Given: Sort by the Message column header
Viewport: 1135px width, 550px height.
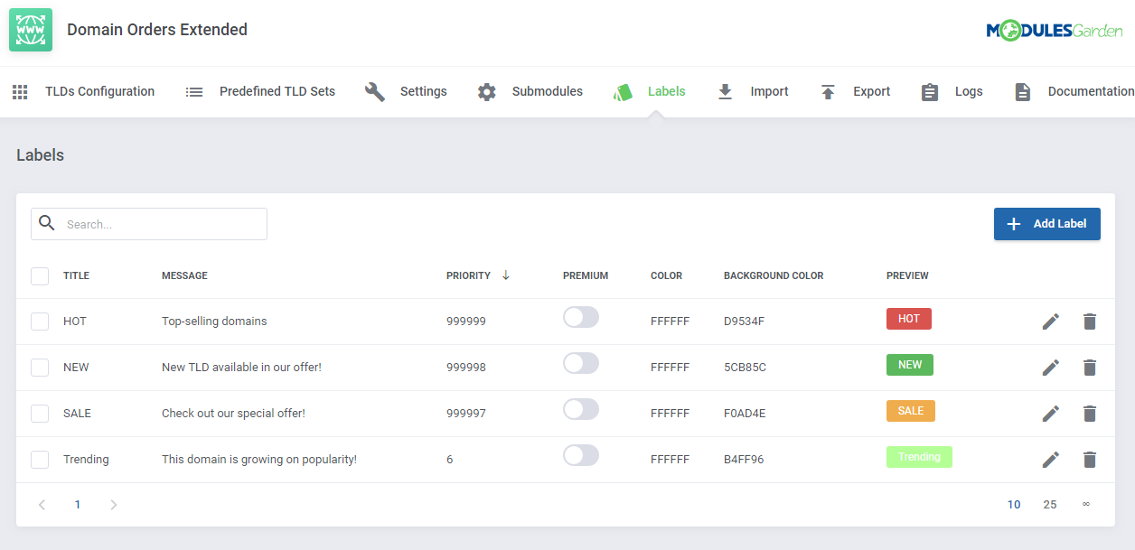Looking at the screenshot, I should point(184,275).
